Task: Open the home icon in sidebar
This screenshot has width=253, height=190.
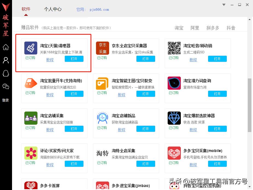Action: coord(6,47)
